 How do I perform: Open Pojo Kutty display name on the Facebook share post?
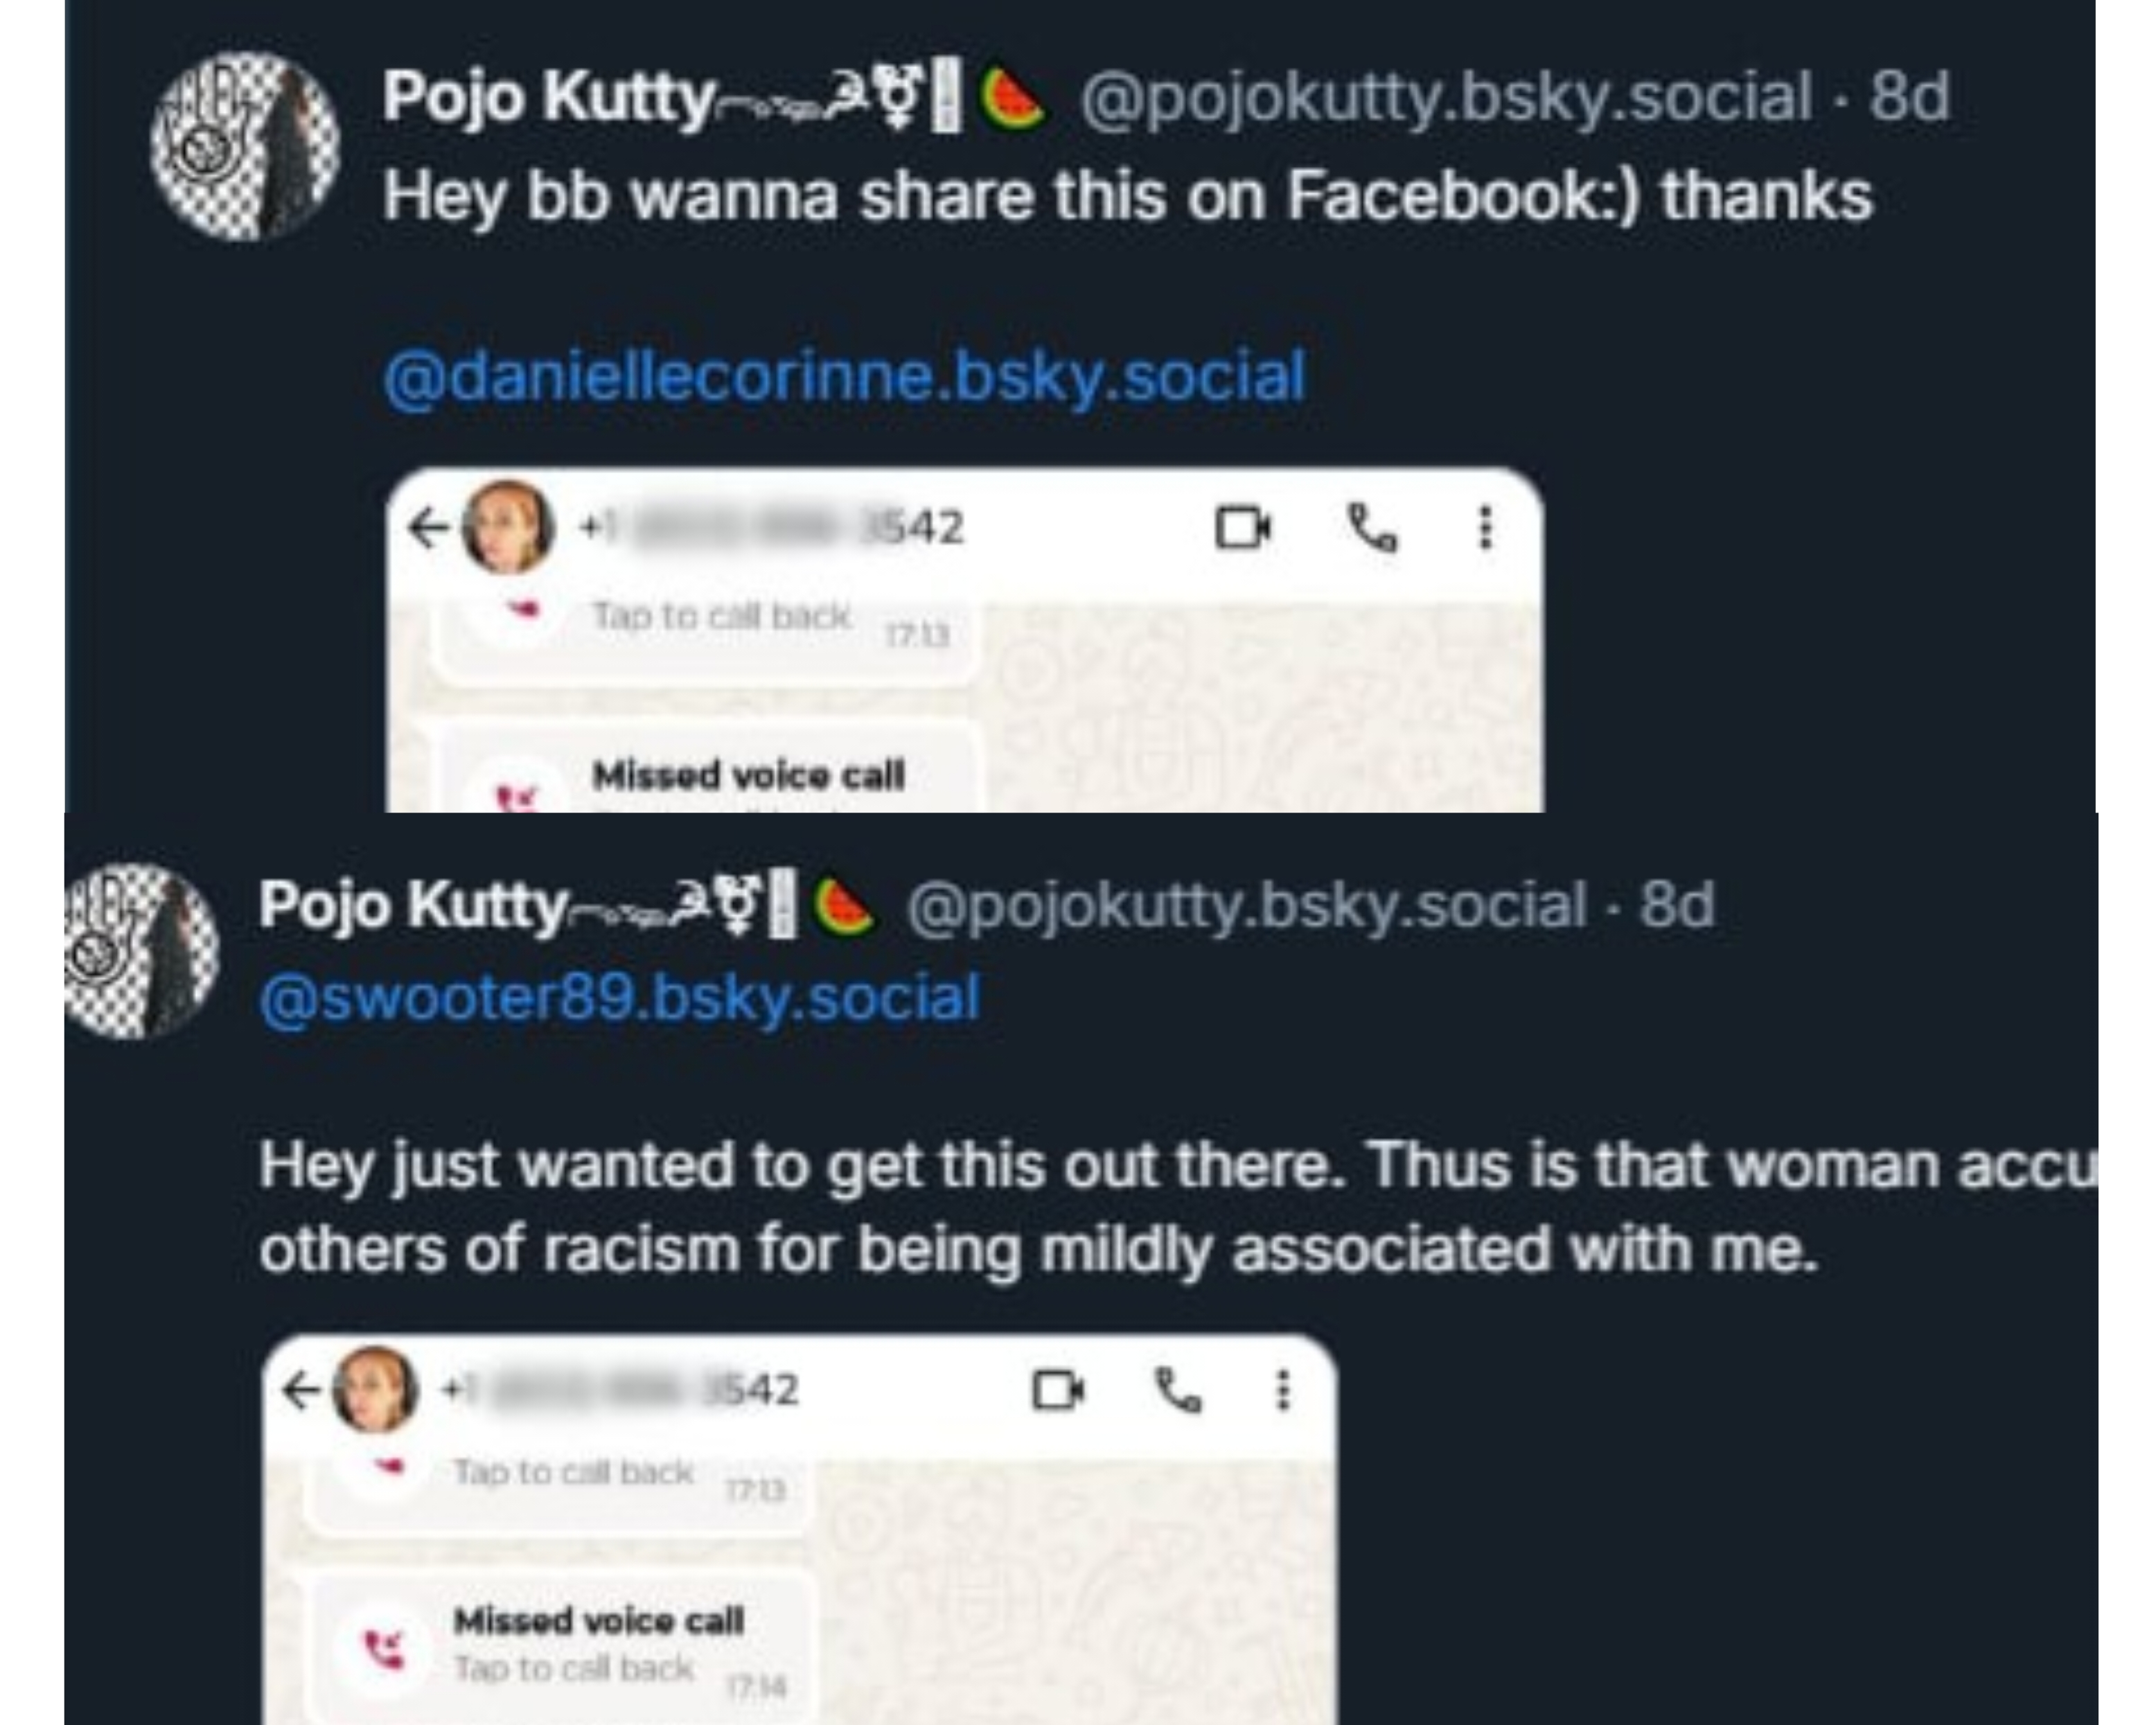[547, 98]
